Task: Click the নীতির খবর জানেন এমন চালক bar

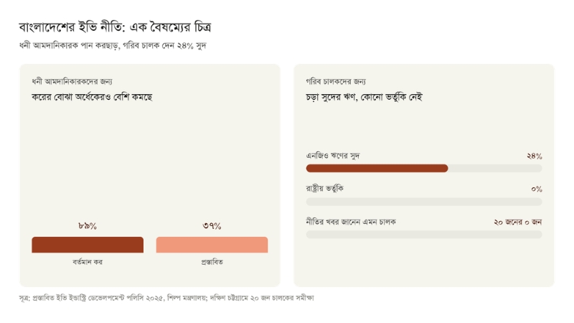Action: pyautogui.click(x=424, y=235)
